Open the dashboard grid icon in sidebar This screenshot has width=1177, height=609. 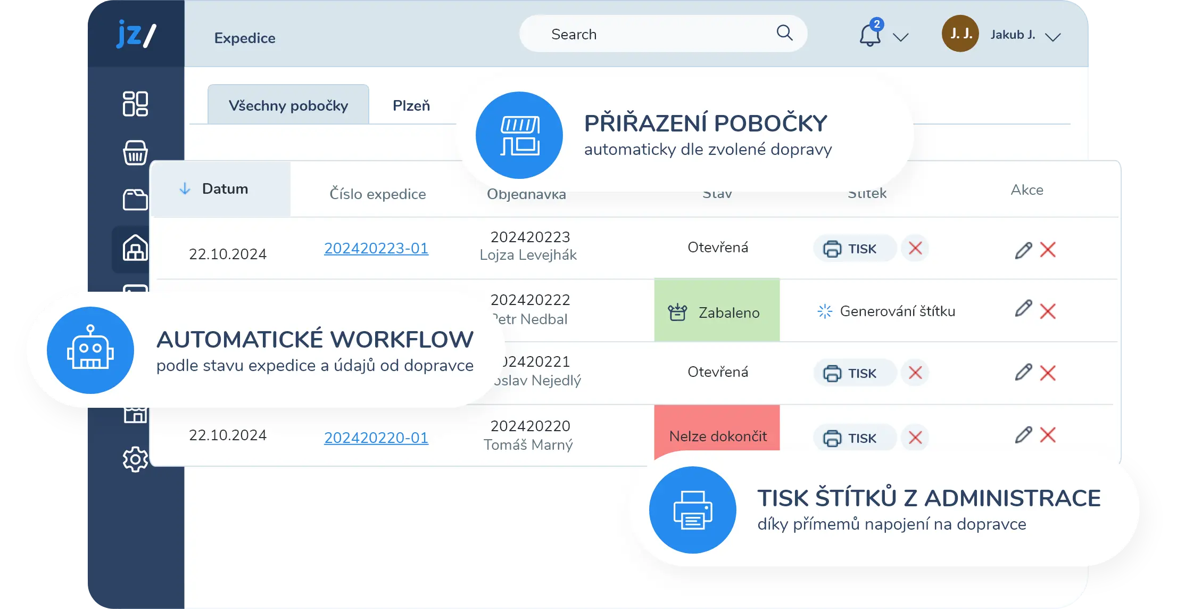pos(135,104)
